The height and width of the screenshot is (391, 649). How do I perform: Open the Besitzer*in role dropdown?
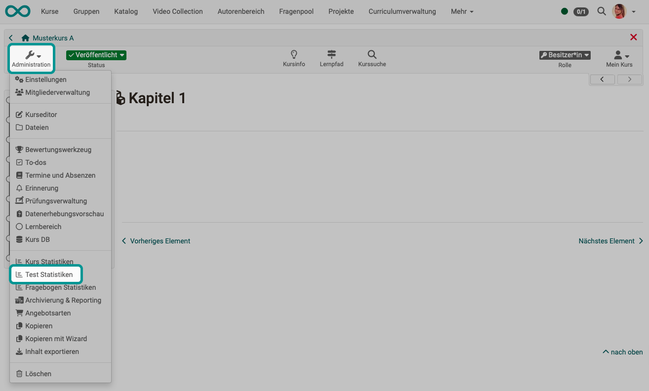pos(565,55)
